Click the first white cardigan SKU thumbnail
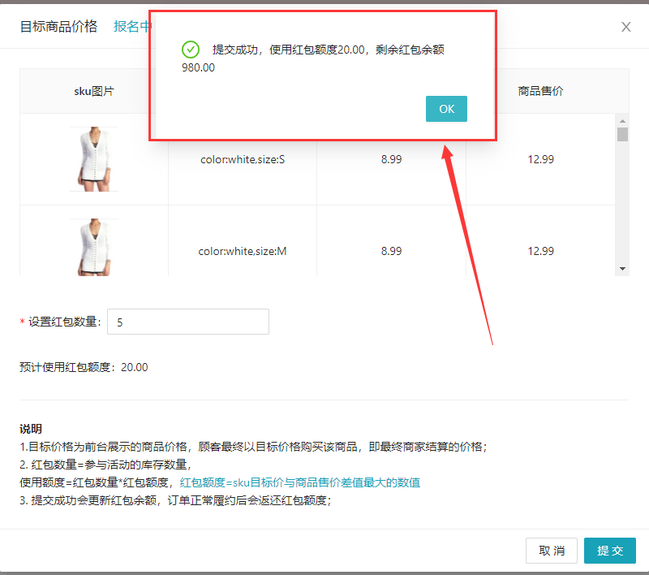This screenshot has height=575, width=649. click(93, 159)
